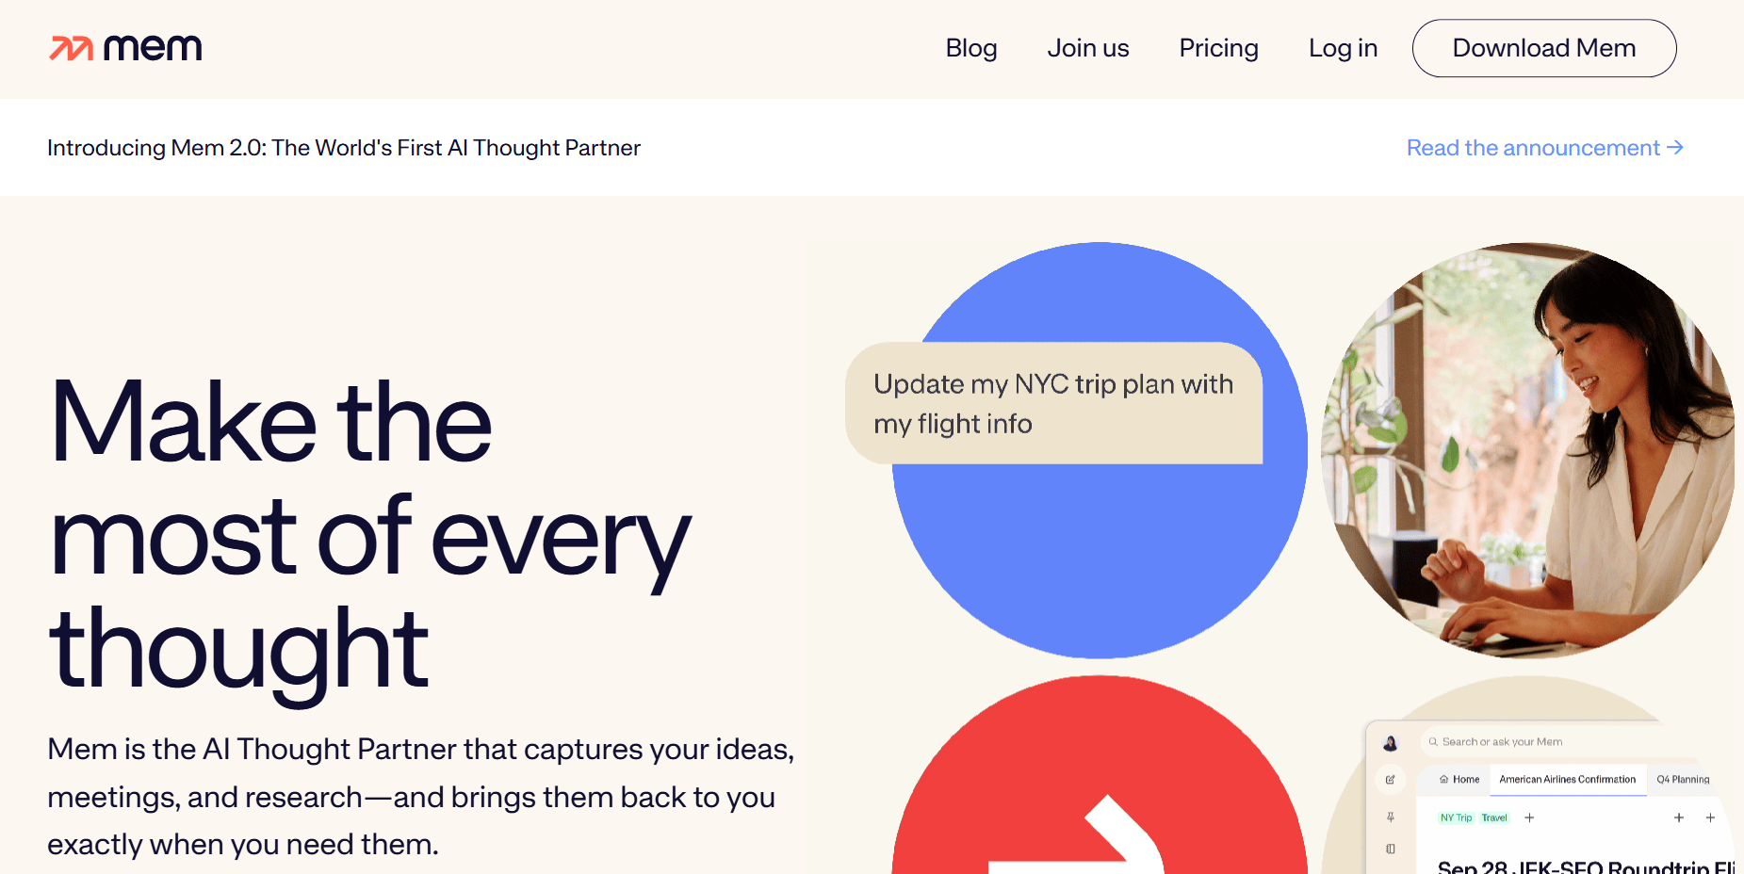Click the compose new note icon

1391,780
